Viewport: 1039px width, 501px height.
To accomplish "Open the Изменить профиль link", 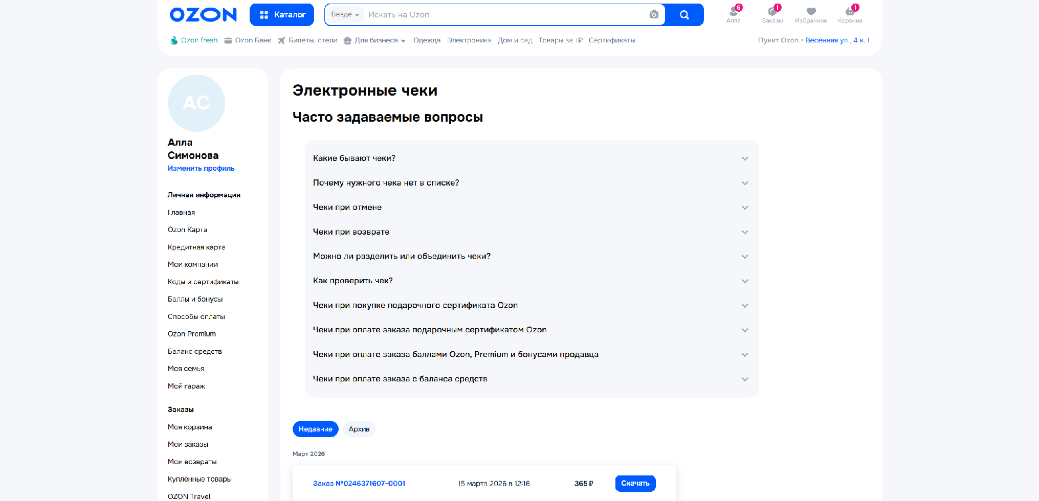I will [x=201, y=168].
